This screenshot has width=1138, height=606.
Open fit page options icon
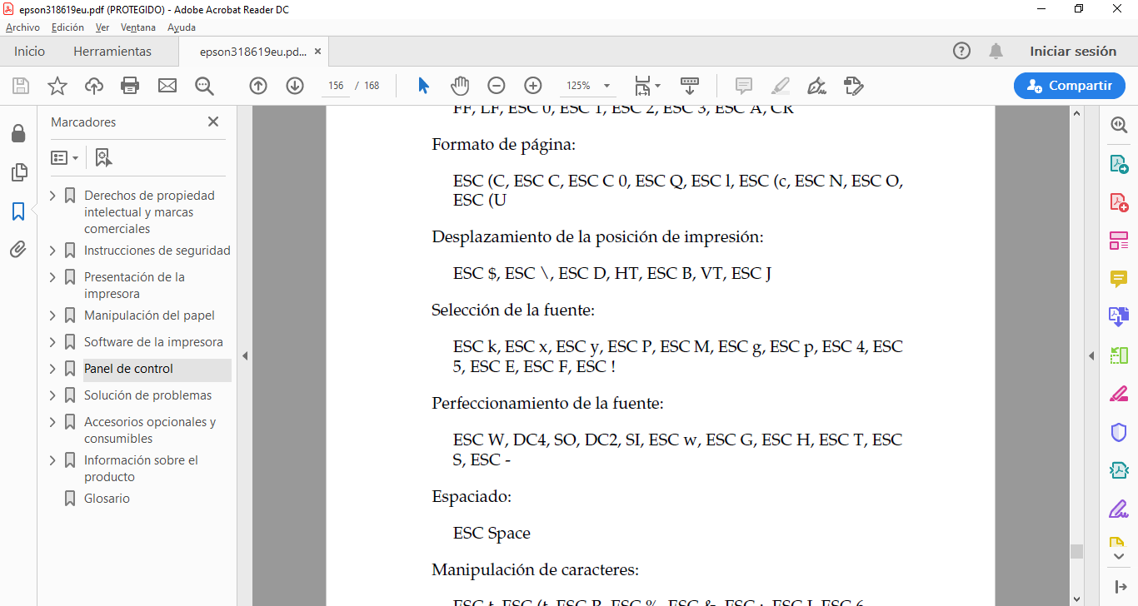(x=647, y=86)
